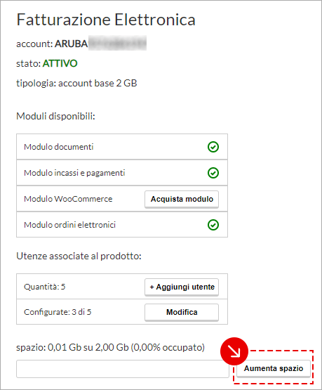Viewport: 322px width, 390px height.
Task: Select the Modulo ordini elettronici row
Action: (x=122, y=225)
